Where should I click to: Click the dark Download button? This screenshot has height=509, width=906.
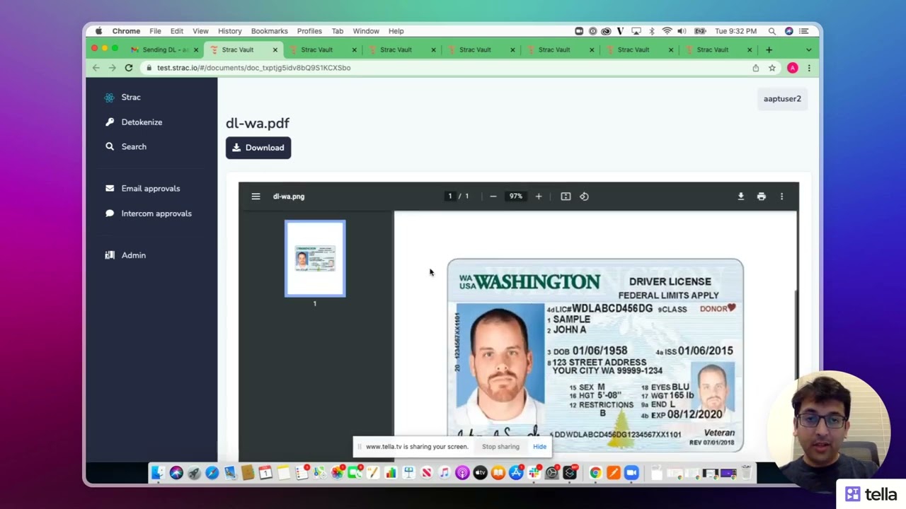[x=258, y=148]
